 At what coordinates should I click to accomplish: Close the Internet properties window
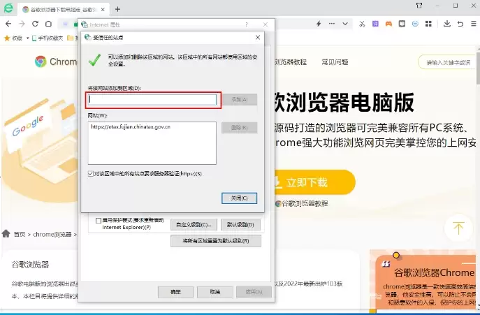266,24
